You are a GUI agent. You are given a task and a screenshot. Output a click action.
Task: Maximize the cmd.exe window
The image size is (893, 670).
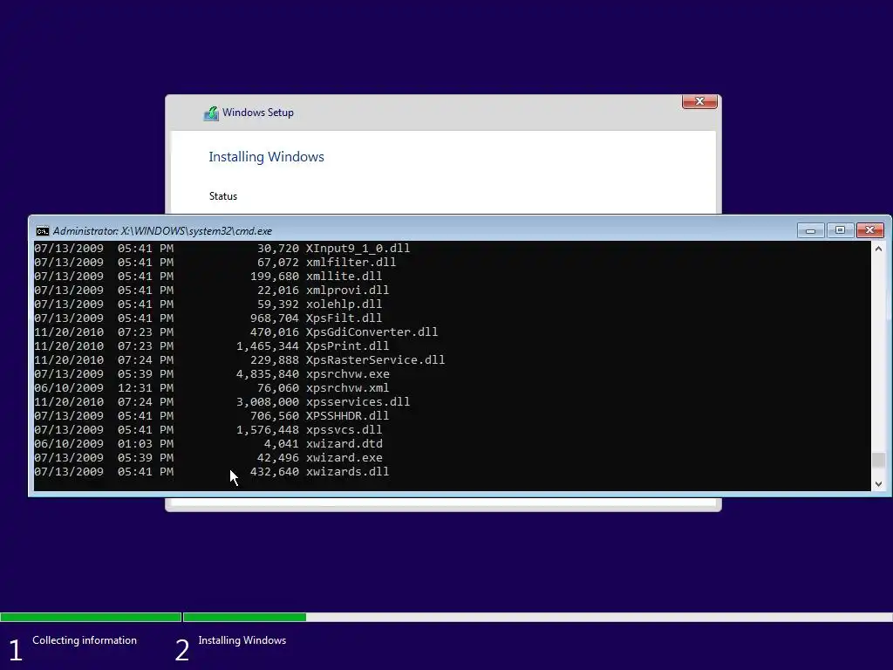(840, 230)
